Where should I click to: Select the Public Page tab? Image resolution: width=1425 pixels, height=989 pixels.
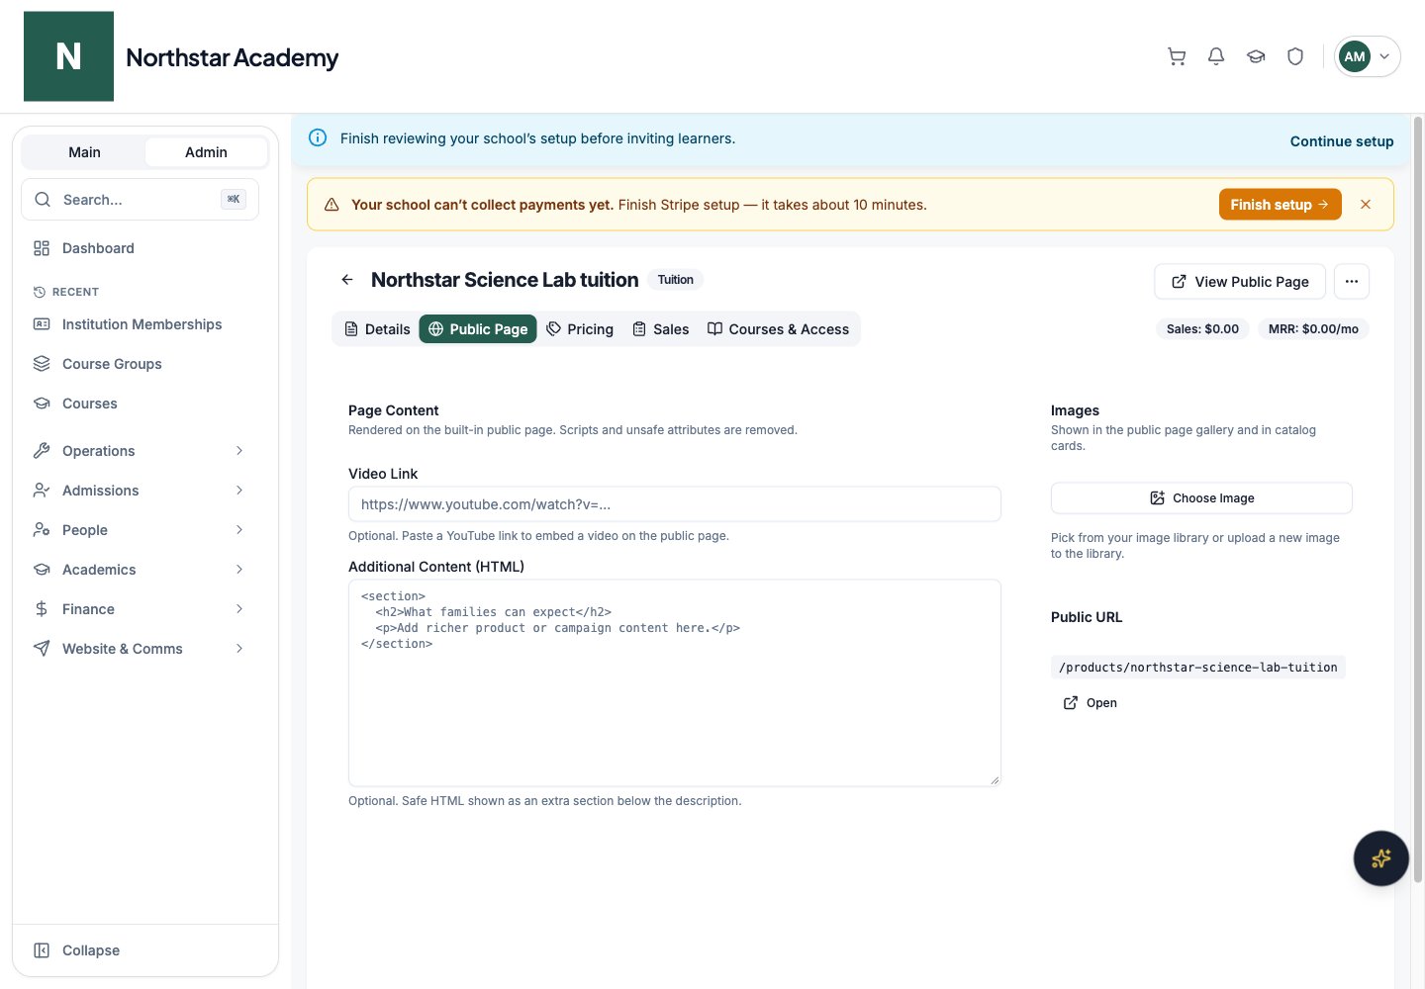(x=478, y=329)
